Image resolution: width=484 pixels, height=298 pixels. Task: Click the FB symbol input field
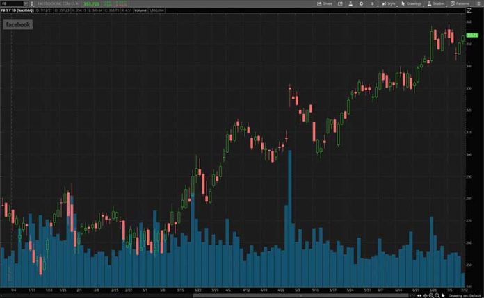(x=8, y=3)
